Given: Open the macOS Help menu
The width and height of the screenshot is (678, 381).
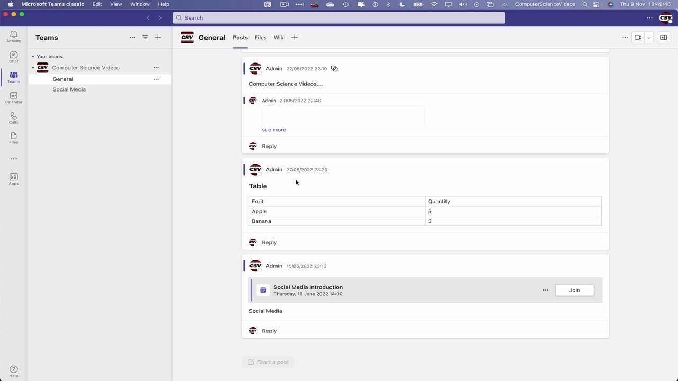Looking at the screenshot, I should 164,4.
